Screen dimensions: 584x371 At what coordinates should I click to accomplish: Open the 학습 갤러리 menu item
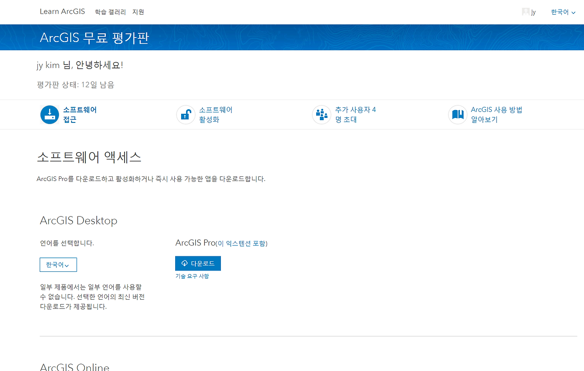click(110, 12)
